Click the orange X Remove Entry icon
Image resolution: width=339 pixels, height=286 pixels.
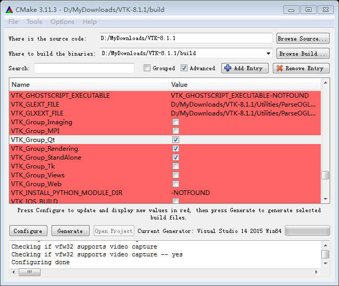[280, 68]
